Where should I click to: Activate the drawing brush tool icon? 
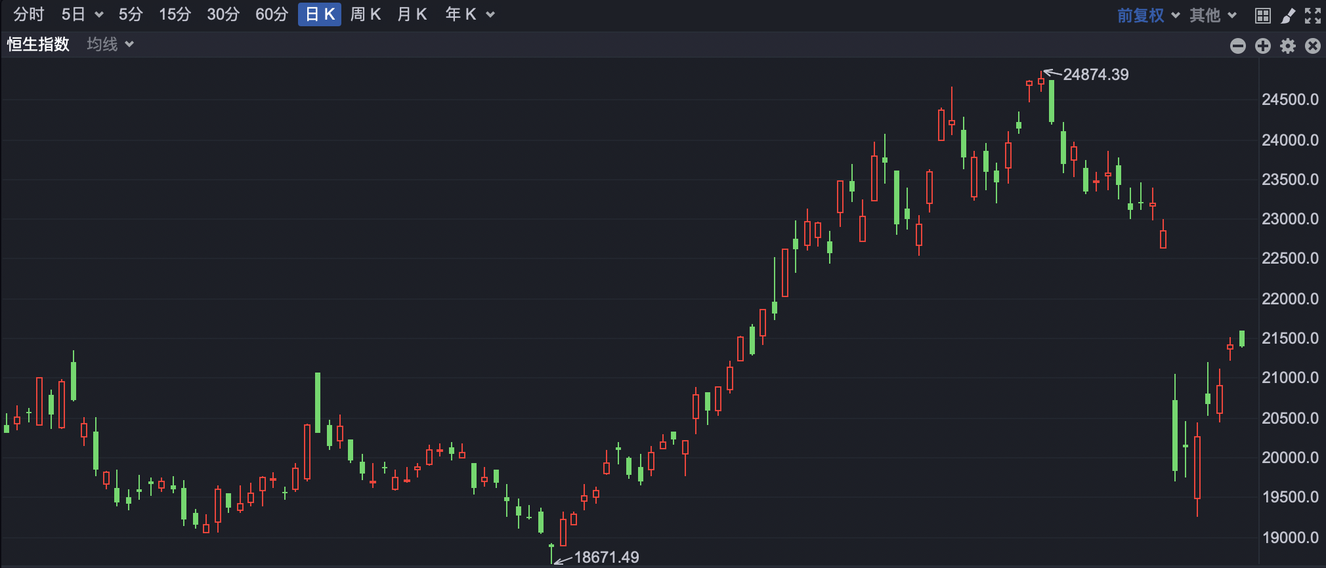tap(1288, 16)
